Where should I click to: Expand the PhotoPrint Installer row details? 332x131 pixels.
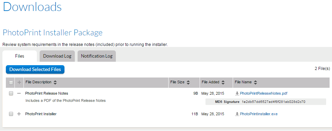pyautogui.click(x=19, y=114)
